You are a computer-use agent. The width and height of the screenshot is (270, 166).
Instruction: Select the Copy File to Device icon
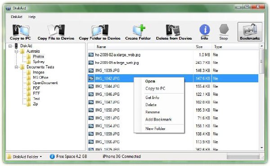coord(56,30)
